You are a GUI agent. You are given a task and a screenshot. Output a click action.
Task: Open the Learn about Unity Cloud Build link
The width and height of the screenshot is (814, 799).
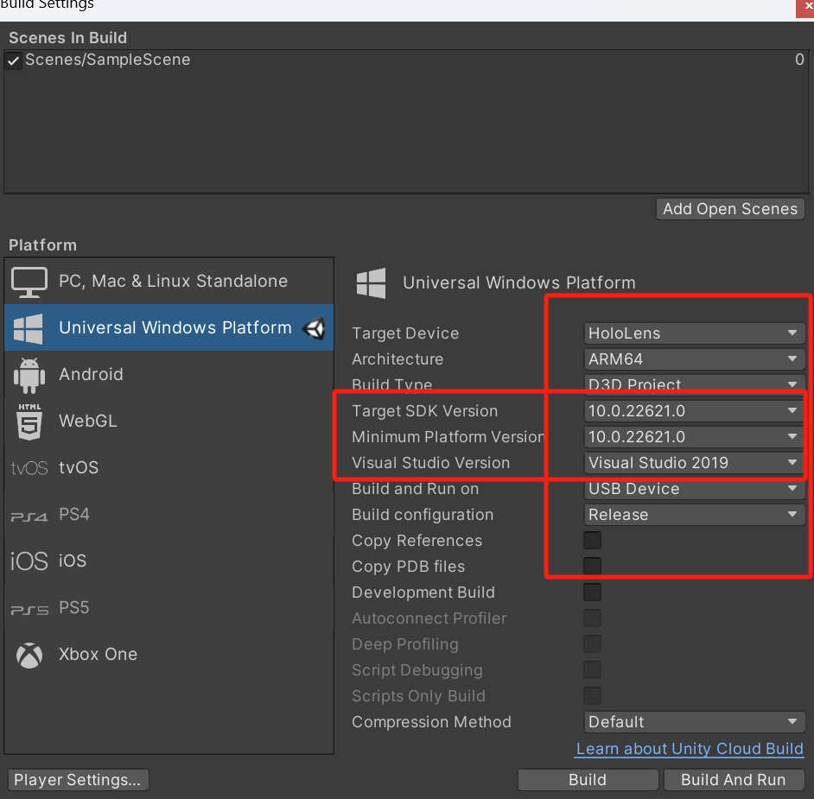click(690, 749)
